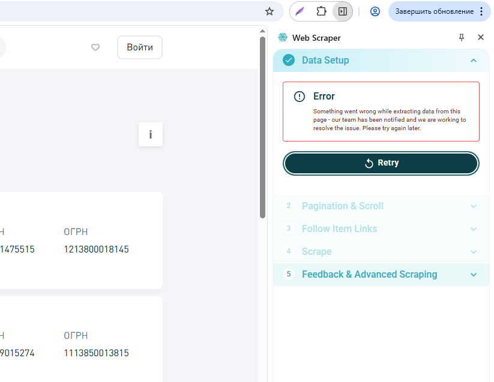This screenshot has height=382, width=494.
Task: Toggle the browser side panel icon
Action: (343, 11)
